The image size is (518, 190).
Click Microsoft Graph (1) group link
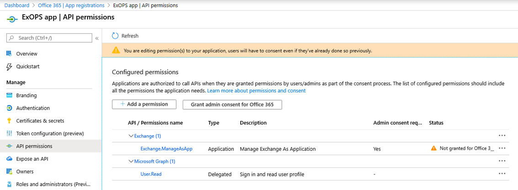pos(154,161)
